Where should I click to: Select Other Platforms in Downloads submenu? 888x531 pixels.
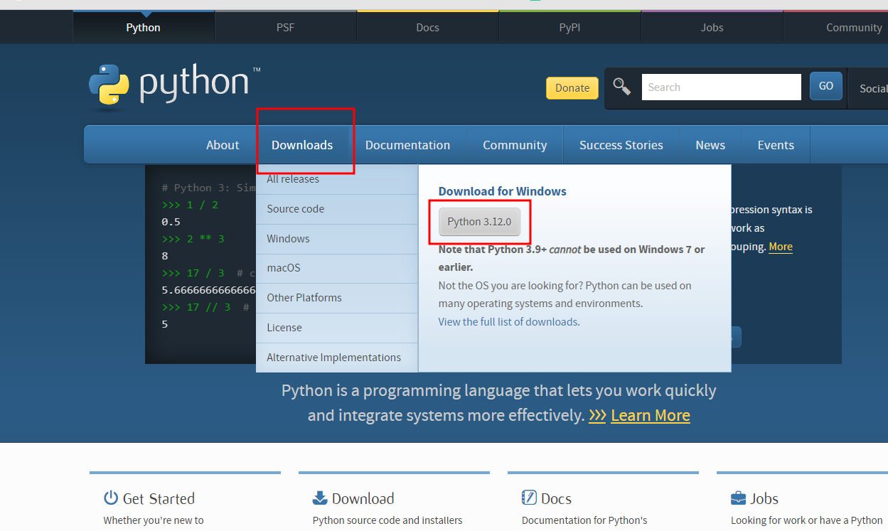(x=337, y=298)
